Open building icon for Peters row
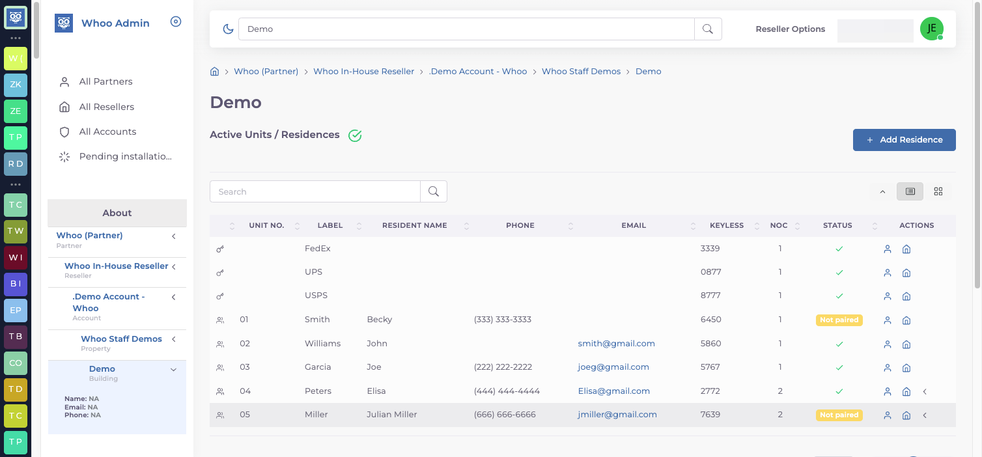The width and height of the screenshot is (982, 457). (x=906, y=391)
